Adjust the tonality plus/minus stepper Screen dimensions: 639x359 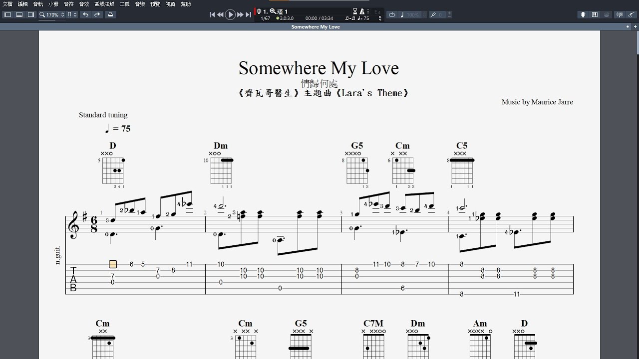(449, 15)
